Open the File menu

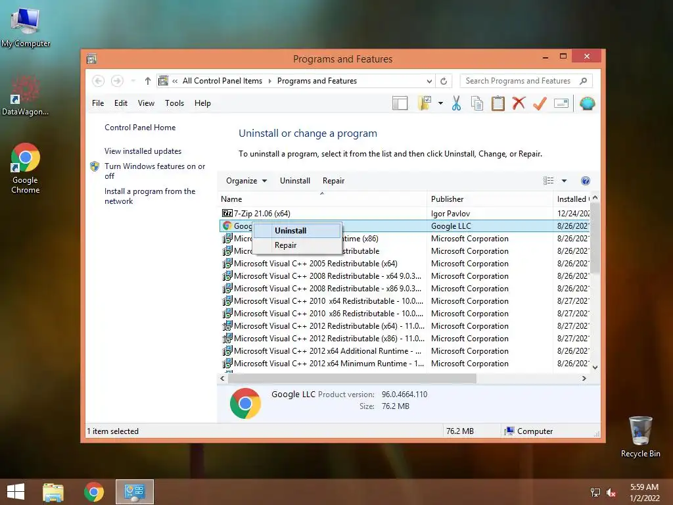(98, 103)
